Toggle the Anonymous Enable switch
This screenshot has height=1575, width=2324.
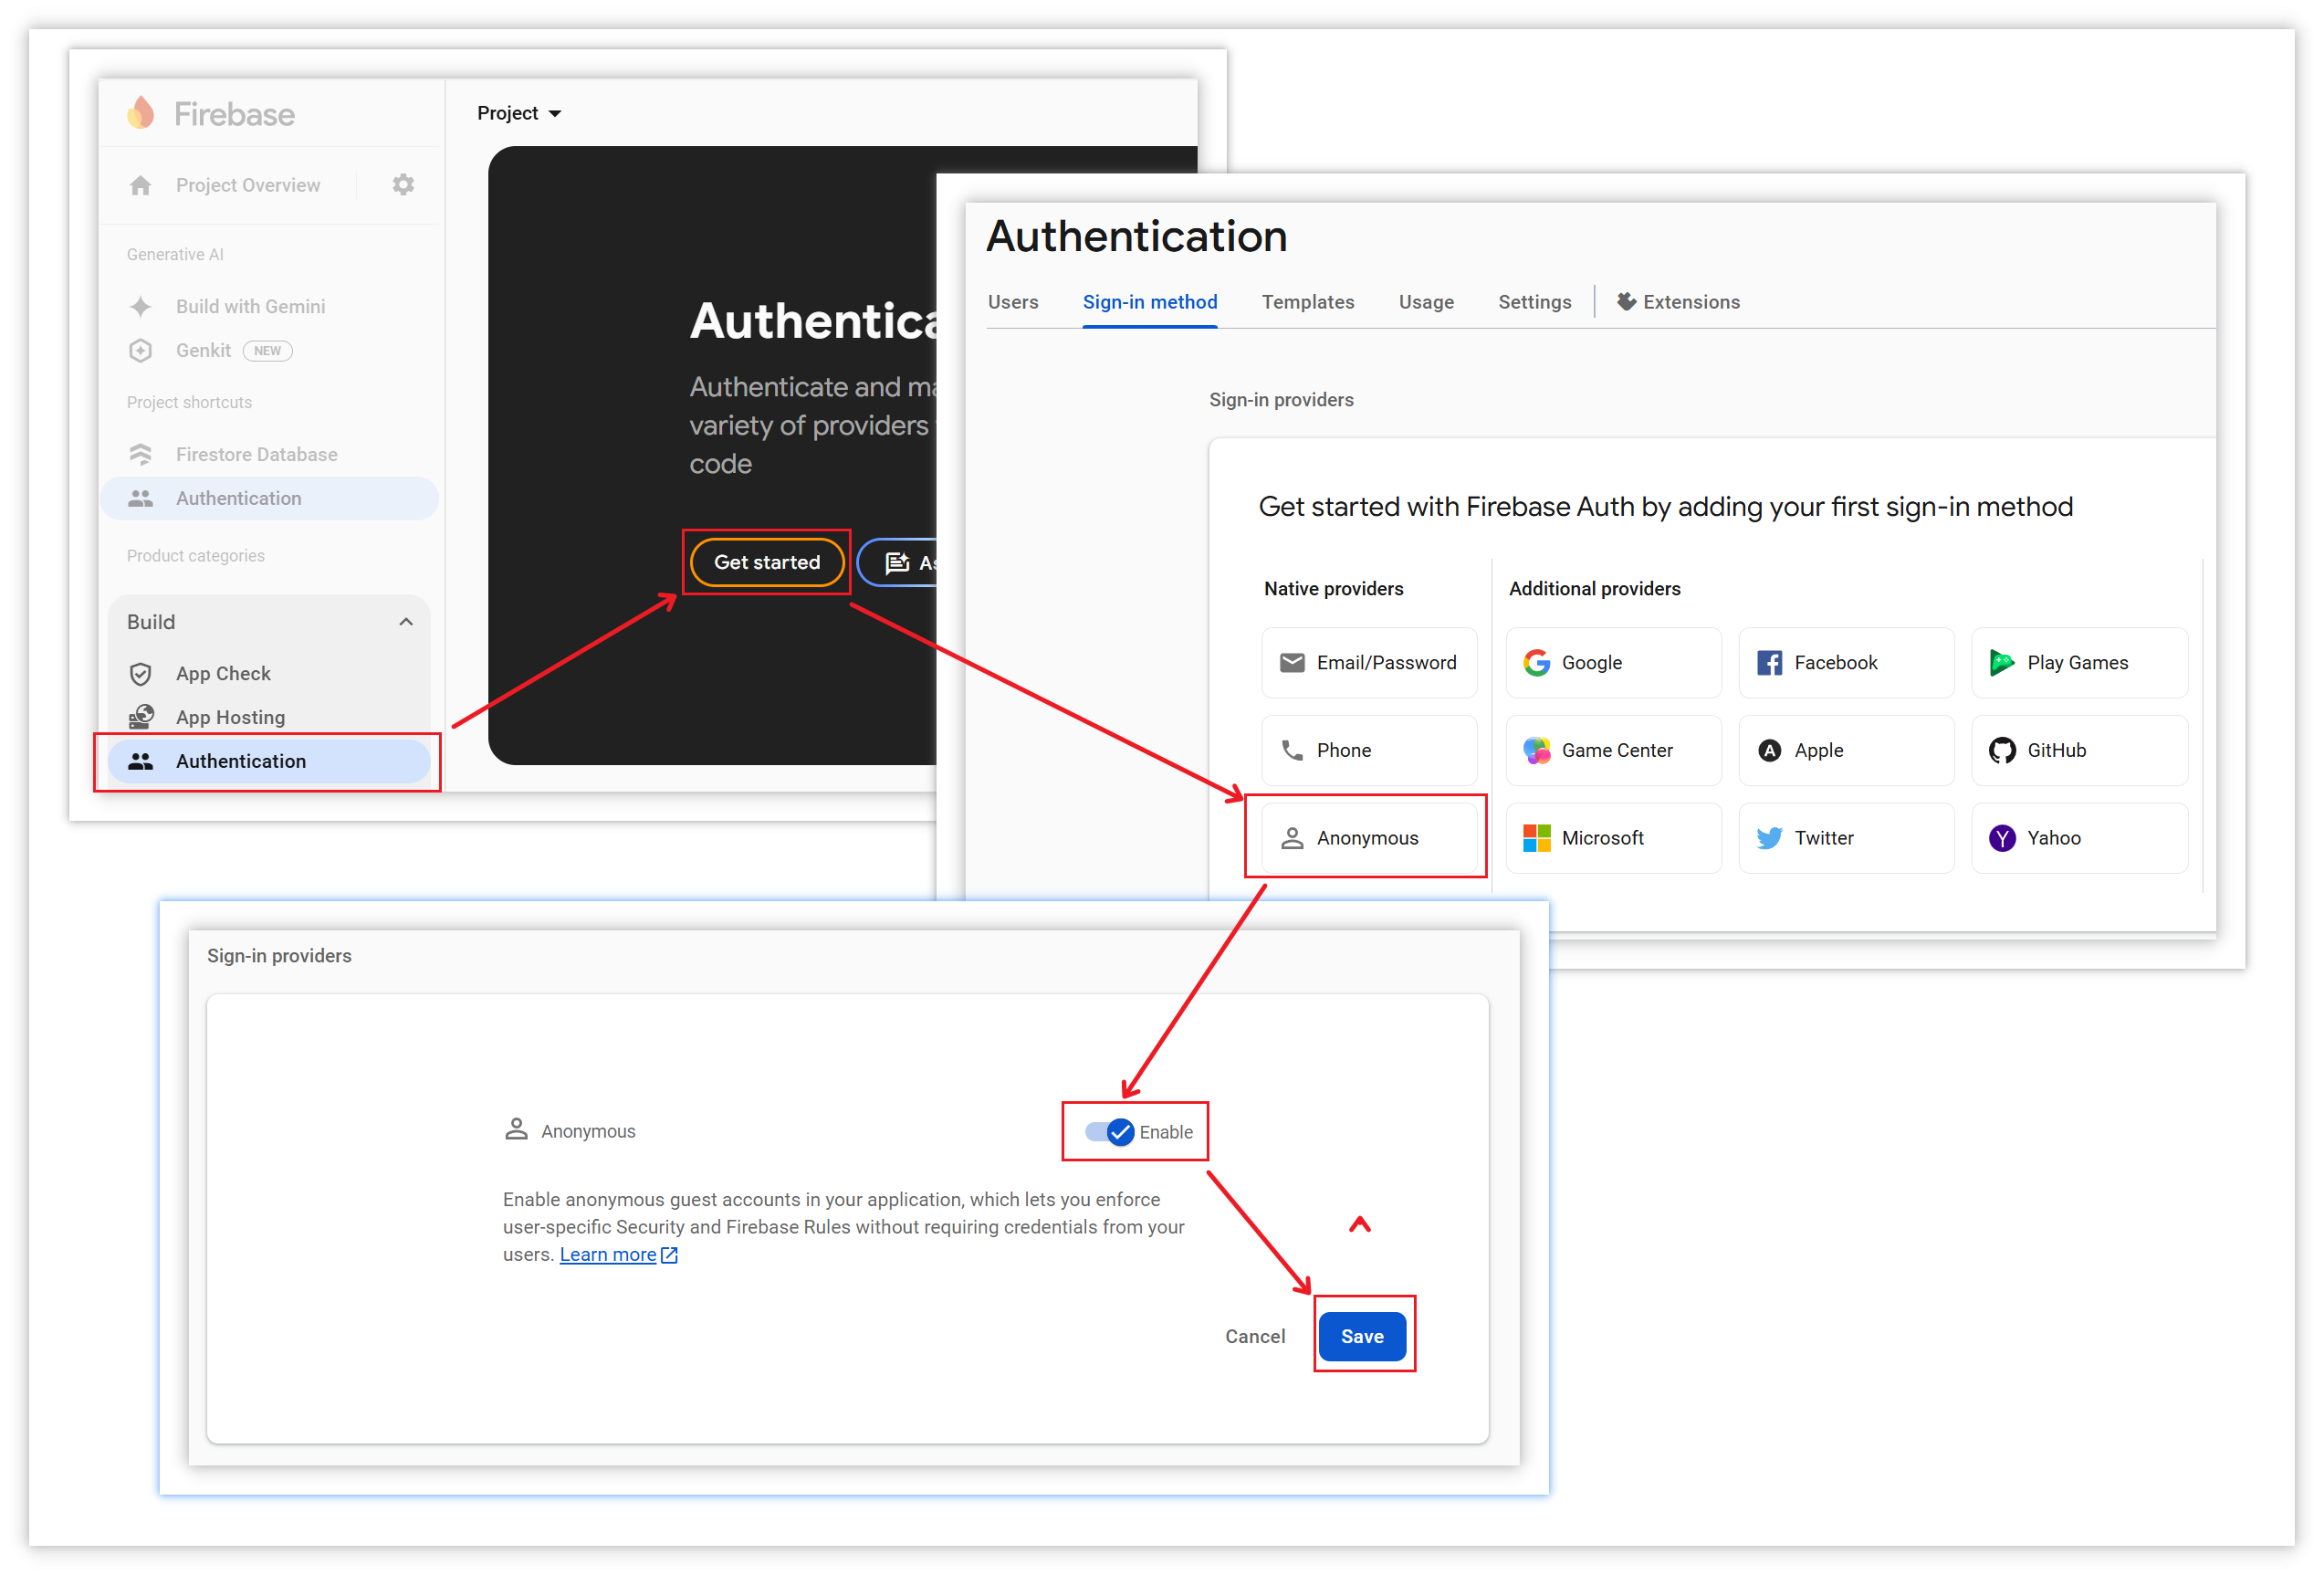[x=1110, y=1131]
